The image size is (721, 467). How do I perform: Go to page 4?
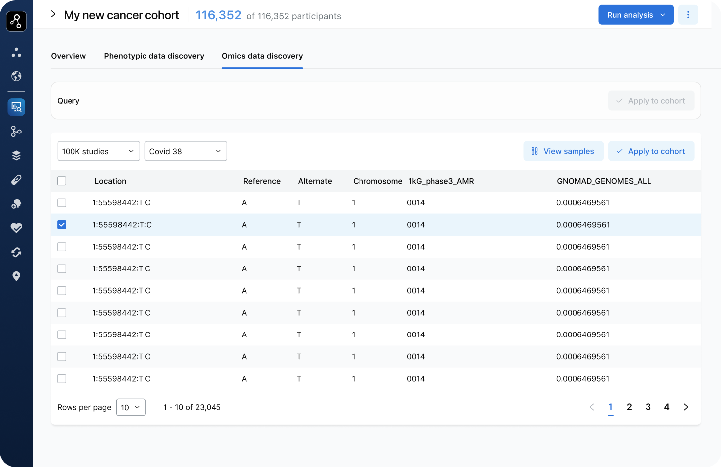point(667,407)
